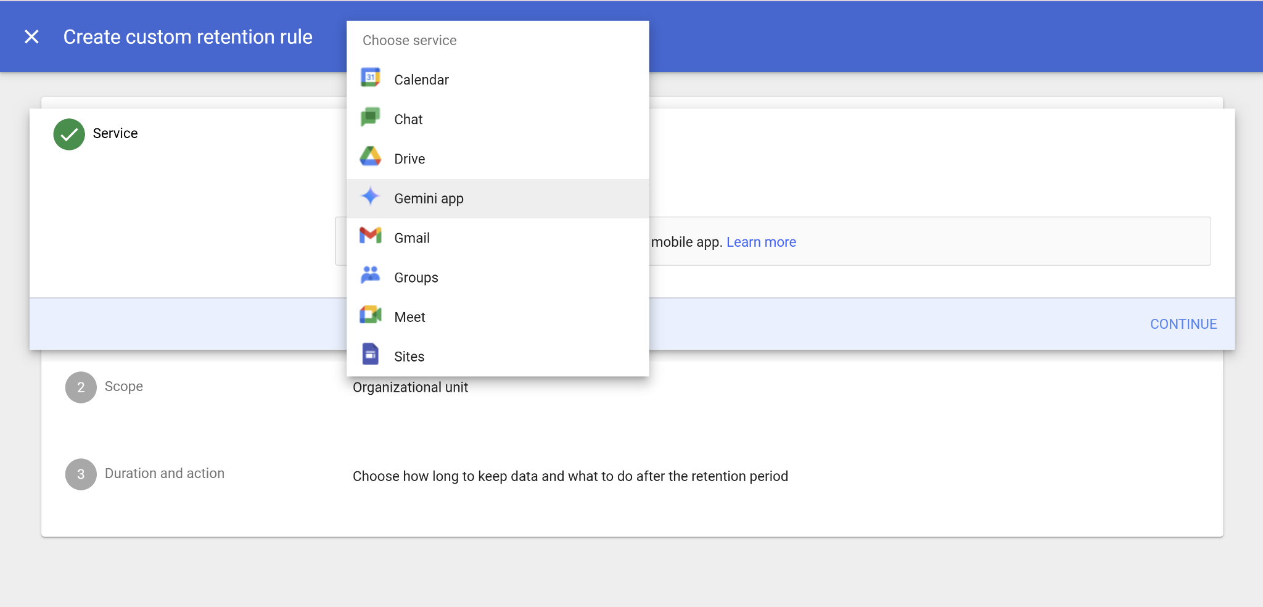The image size is (1263, 607).
Task: Click the Groups people icon
Action: click(370, 275)
